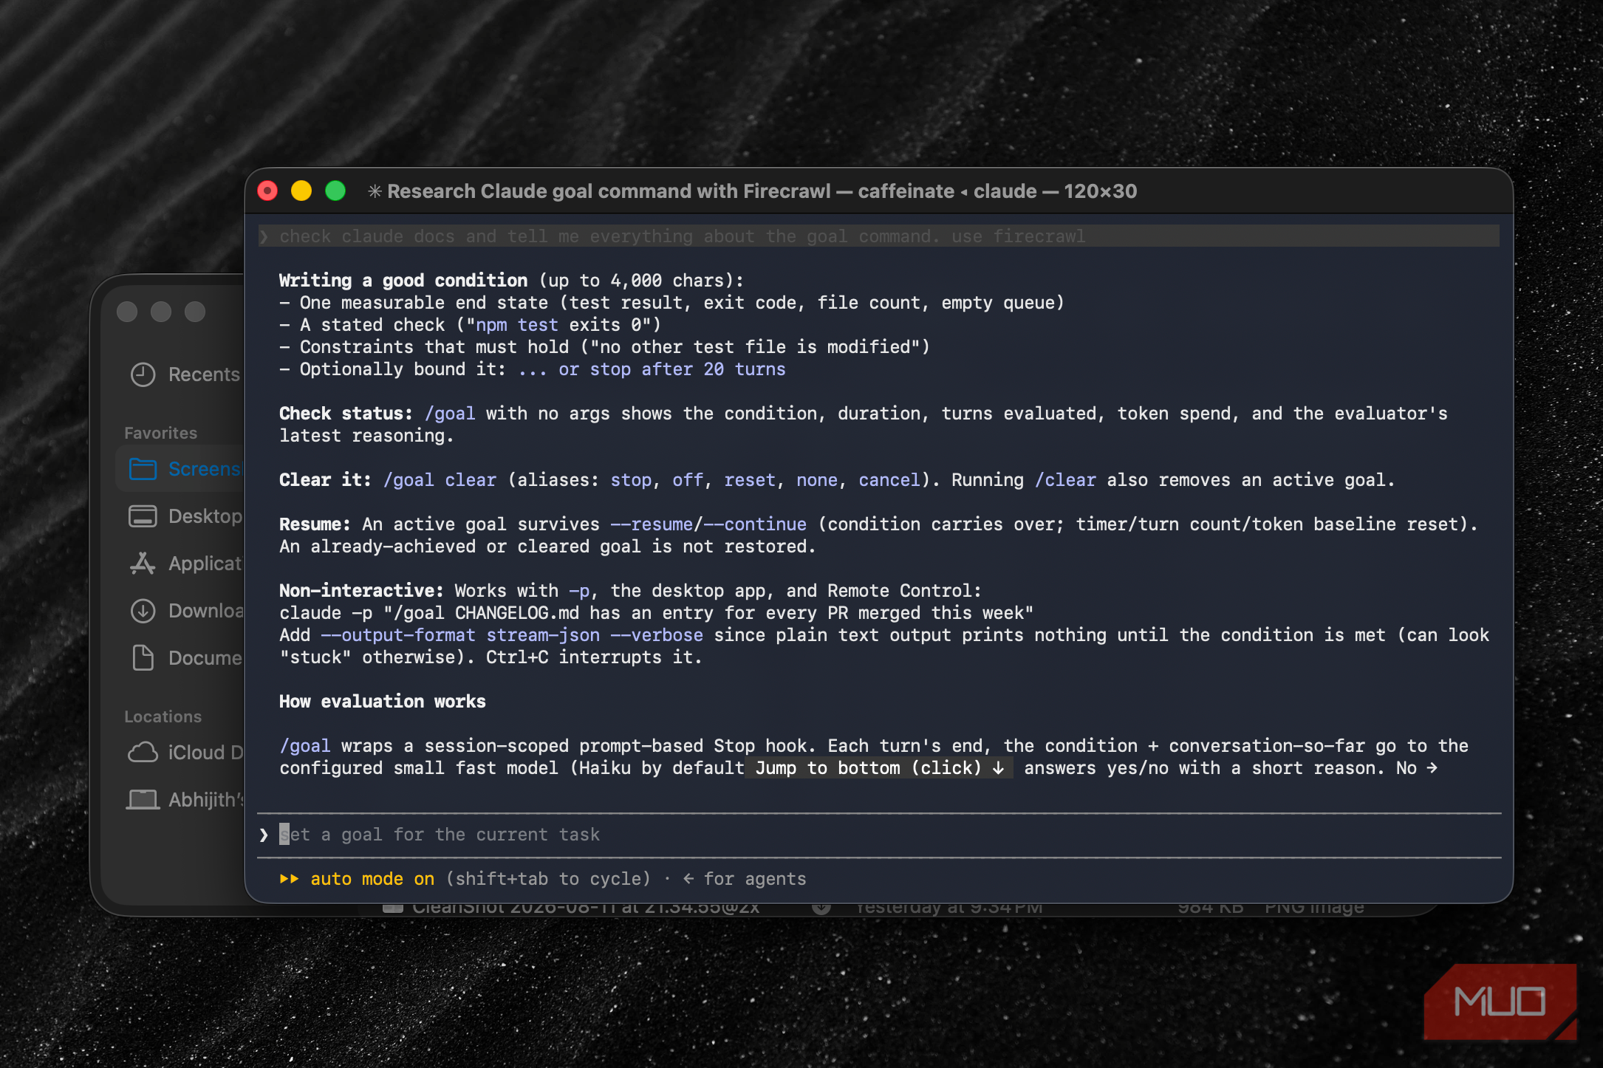Click the '--resume/--continue' flag text
The image size is (1603, 1068).
tap(708, 524)
